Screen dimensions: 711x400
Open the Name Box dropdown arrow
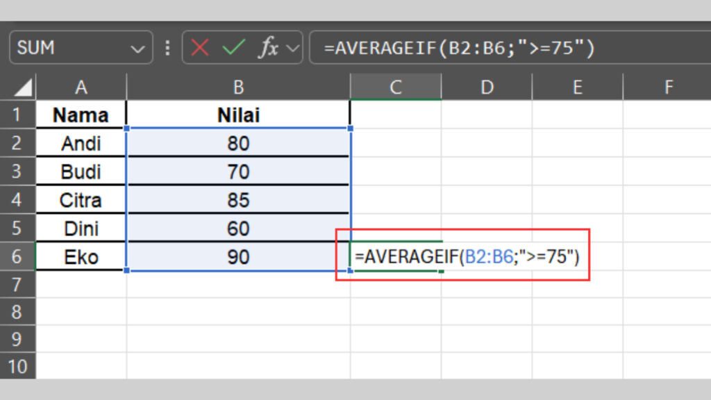click(x=136, y=47)
